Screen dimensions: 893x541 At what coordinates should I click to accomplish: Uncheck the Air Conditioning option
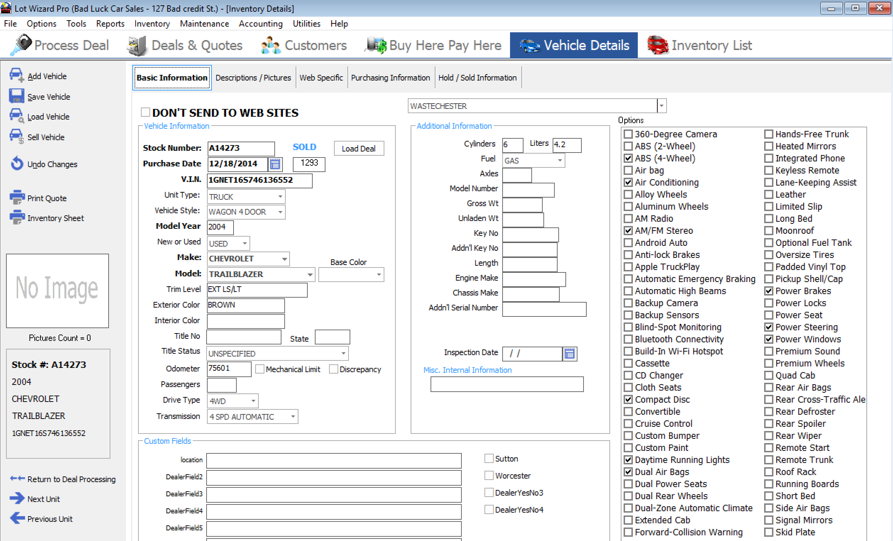(x=628, y=182)
